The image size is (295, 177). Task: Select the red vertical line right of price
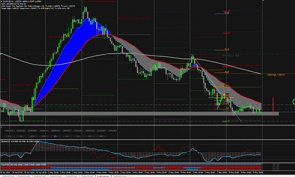click(x=273, y=106)
